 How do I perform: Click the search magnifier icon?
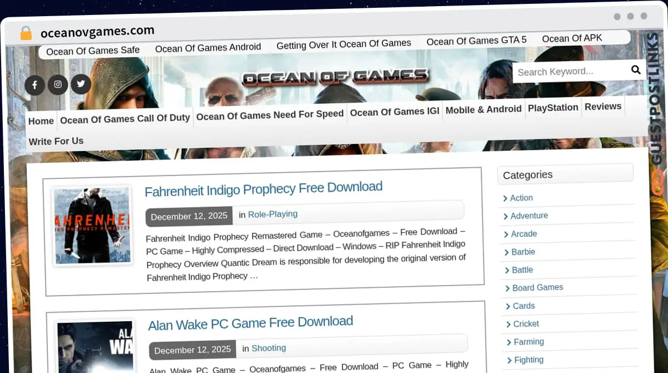[x=636, y=70]
